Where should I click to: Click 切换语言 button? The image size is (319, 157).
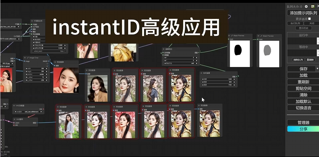(303, 108)
